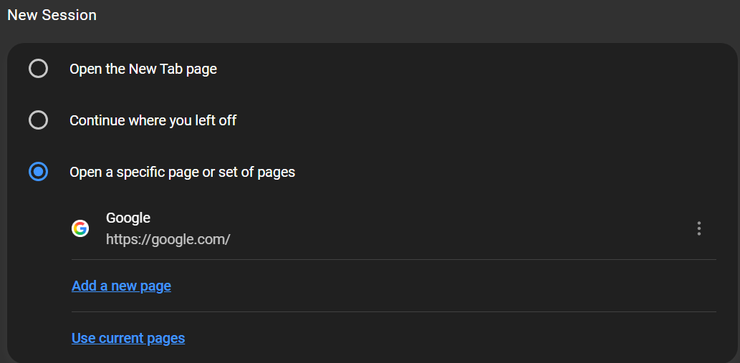Click the "New Session" section heading
Image resolution: width=740 pixels, height=363 pixels.
point(52,15)
